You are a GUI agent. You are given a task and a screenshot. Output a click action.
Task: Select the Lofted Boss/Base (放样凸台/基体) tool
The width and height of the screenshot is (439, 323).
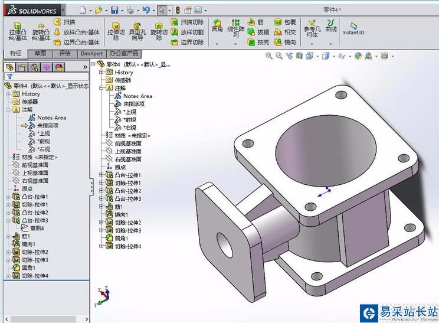(x=77, y=32)
